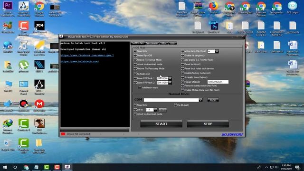Open the volume tray icon

tap(276, 167)
